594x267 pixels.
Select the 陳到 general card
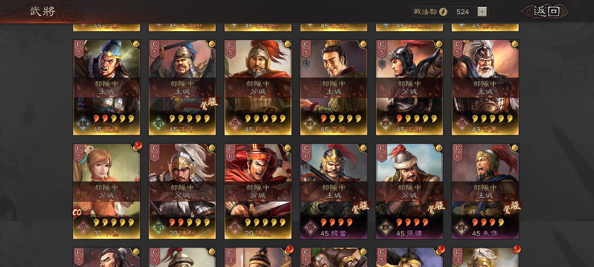coord(182,191)
